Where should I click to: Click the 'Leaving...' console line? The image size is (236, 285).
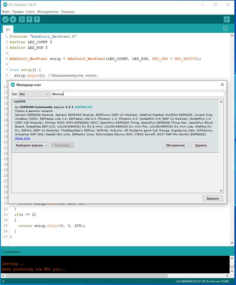click(13, 264)
